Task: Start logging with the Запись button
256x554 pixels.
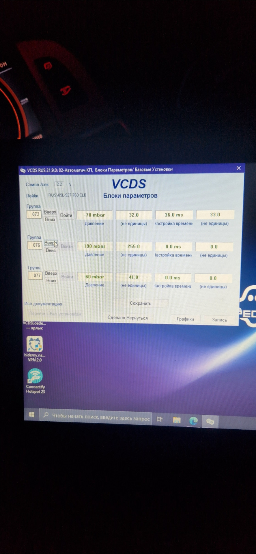Action: tap(219, 320)
